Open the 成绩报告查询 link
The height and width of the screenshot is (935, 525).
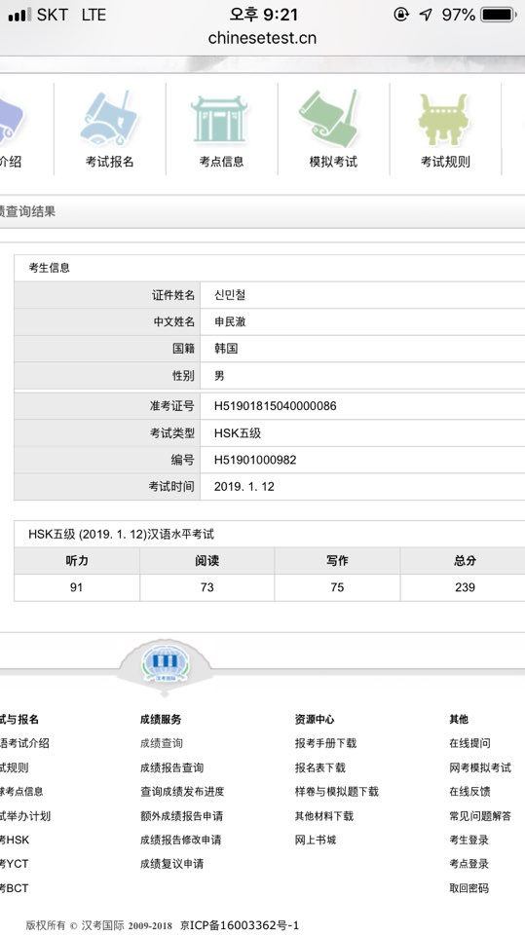pyautogui.click(x=171, y=767)
